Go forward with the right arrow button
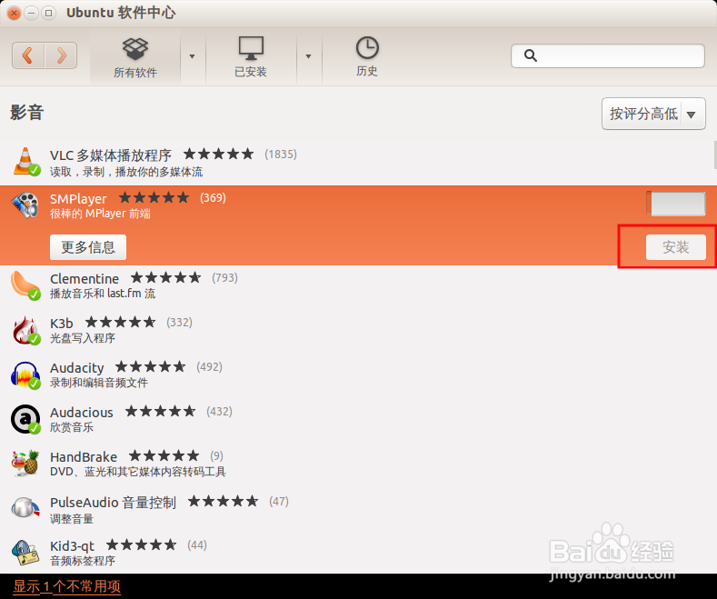This screenshot has height=599, width=717. tap(61, 55)
